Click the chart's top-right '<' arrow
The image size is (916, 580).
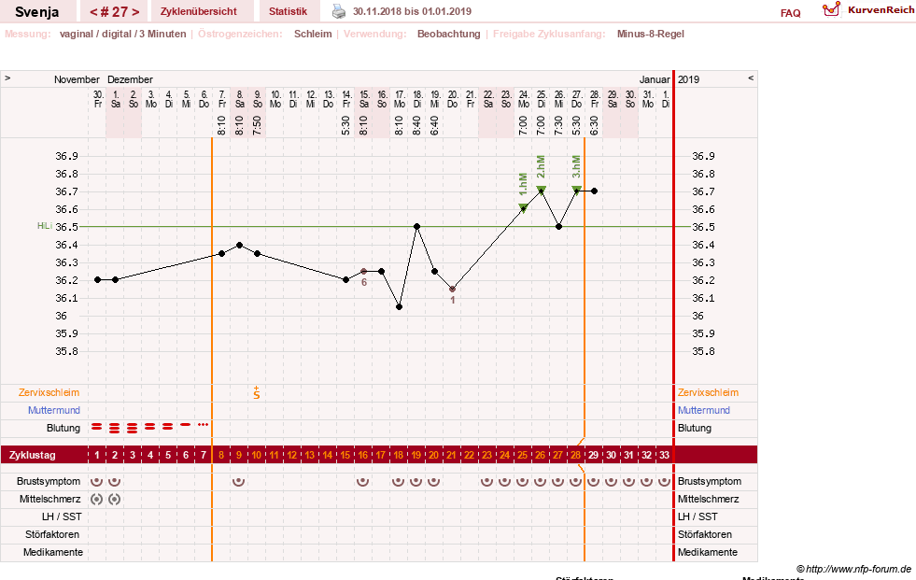pyautogui.click(x=751, y=78)
